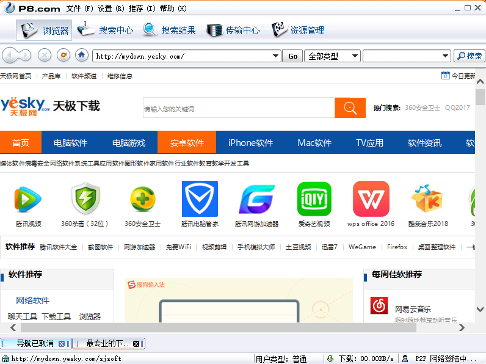486x364 pixels.
Task: Open the 电脑软件 navigation tab
Action: click(70, 142)
